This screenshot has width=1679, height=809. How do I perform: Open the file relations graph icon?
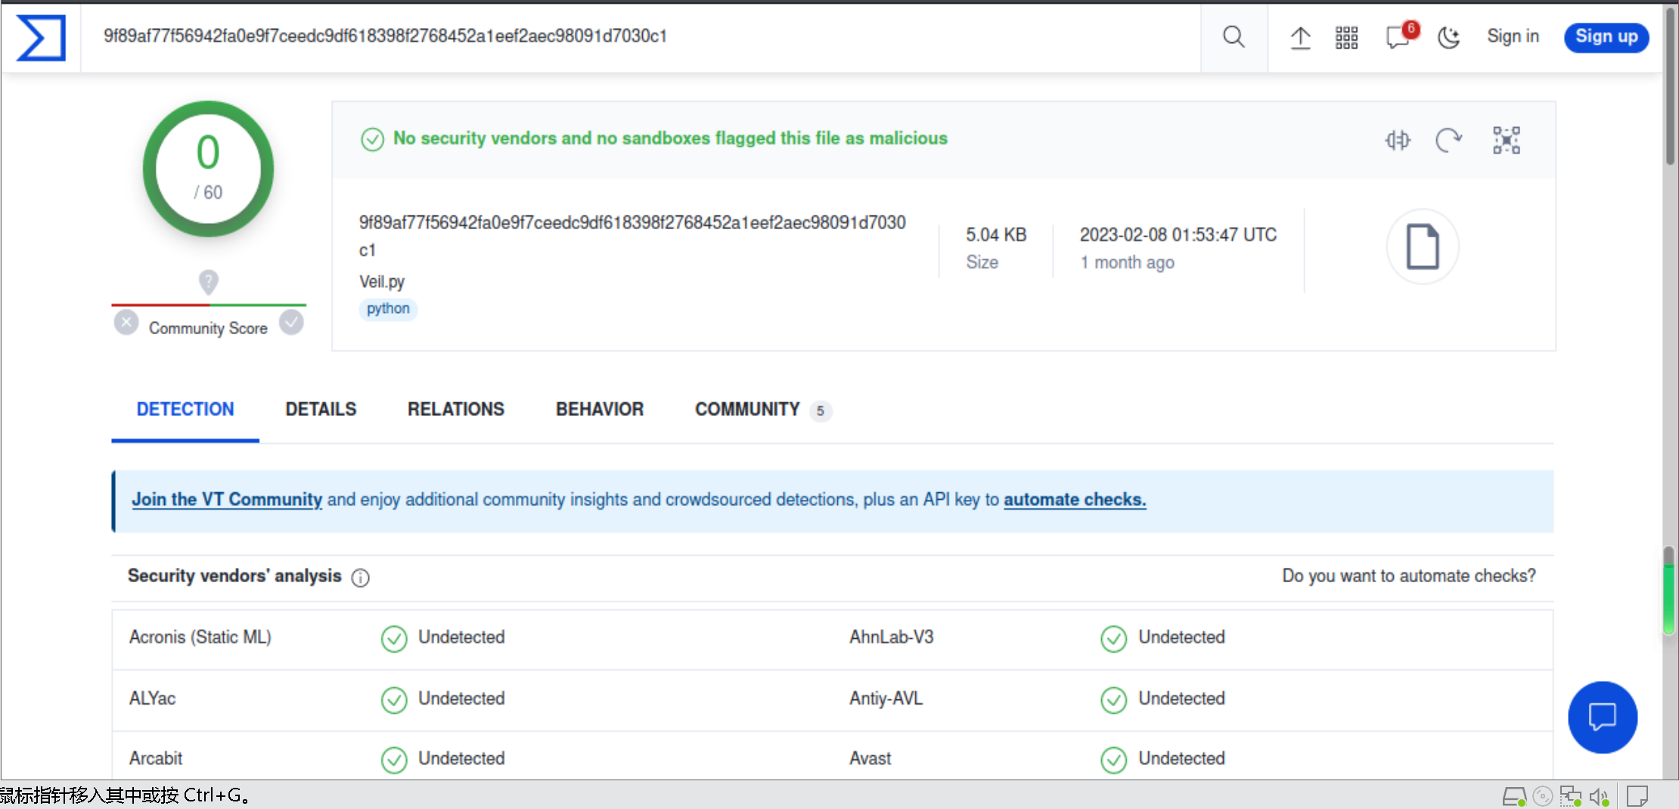[1506, 140]
